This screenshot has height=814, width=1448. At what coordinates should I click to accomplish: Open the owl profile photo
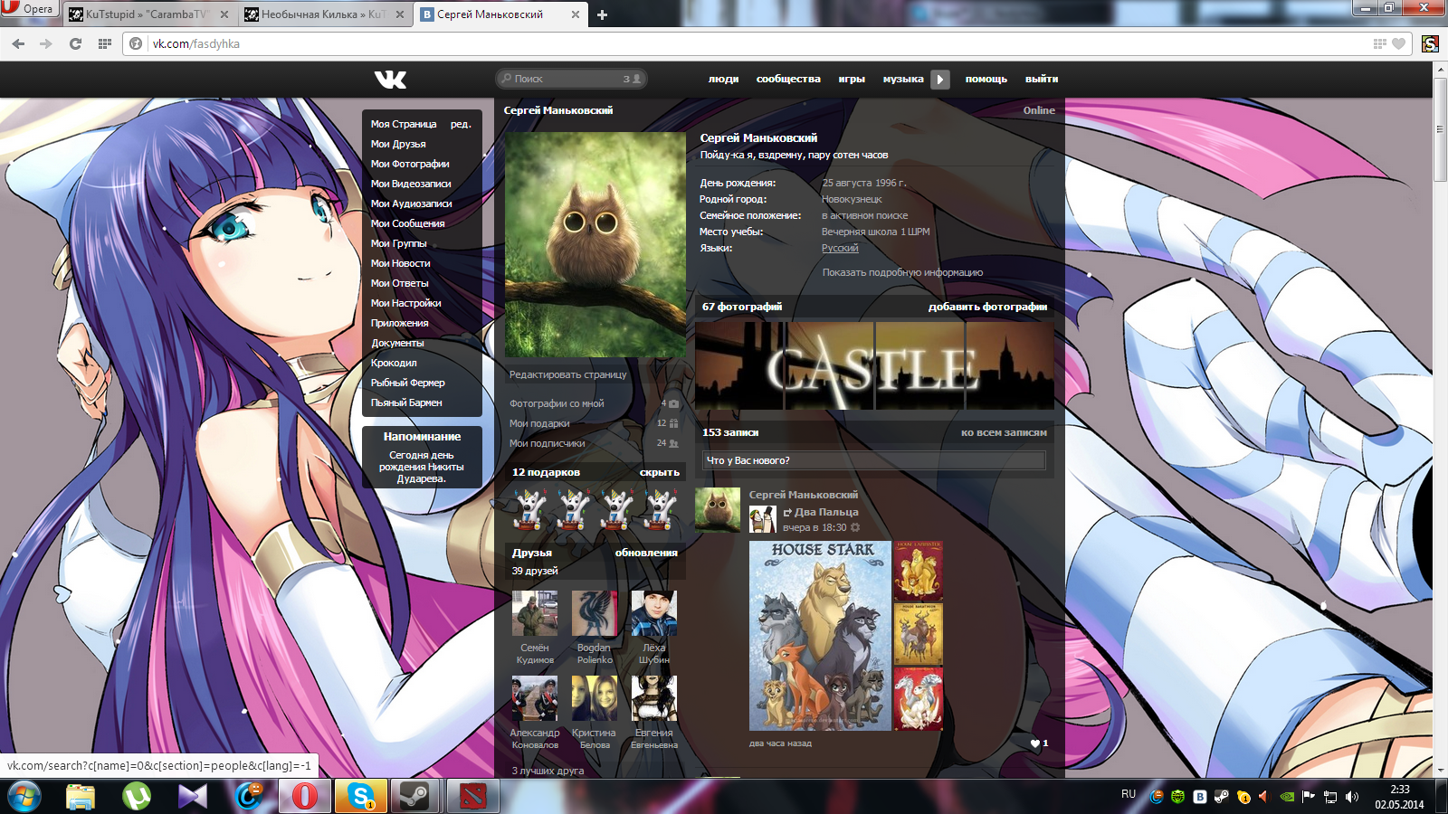coord(595,245)
